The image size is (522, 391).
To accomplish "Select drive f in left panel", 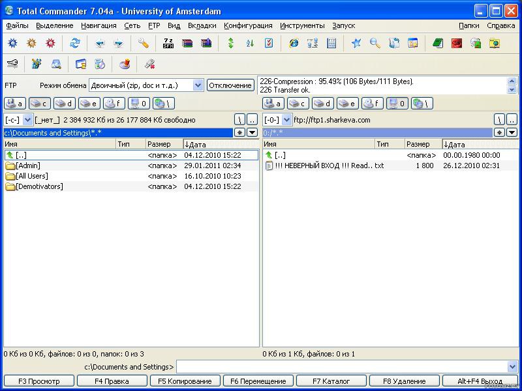I will coord(114,104).
